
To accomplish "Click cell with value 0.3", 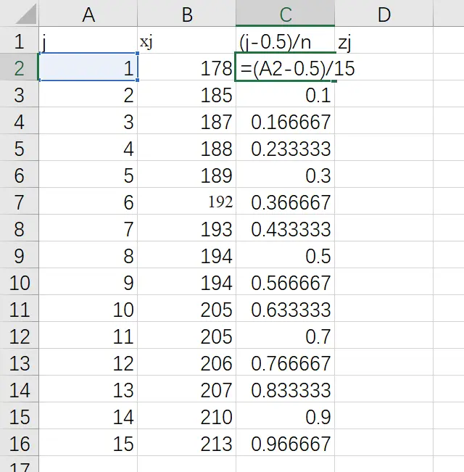I will pos(285,174).
